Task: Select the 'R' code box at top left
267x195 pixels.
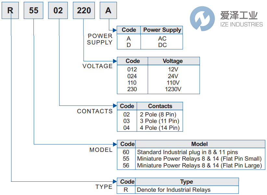Action: [10, 10]
